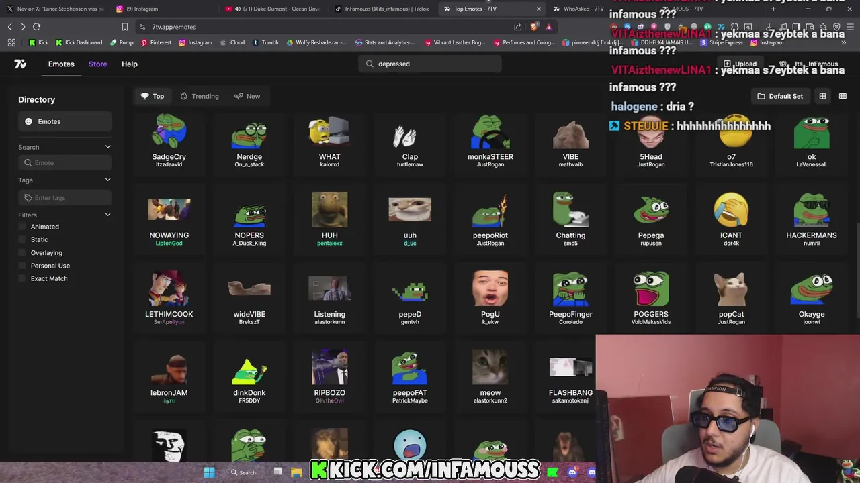Open the Tumblr bookmark

coord(265,42)
